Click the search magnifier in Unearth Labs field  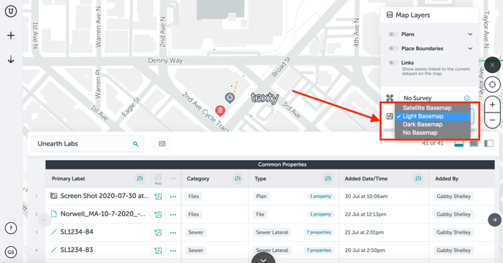click(136, 144)
